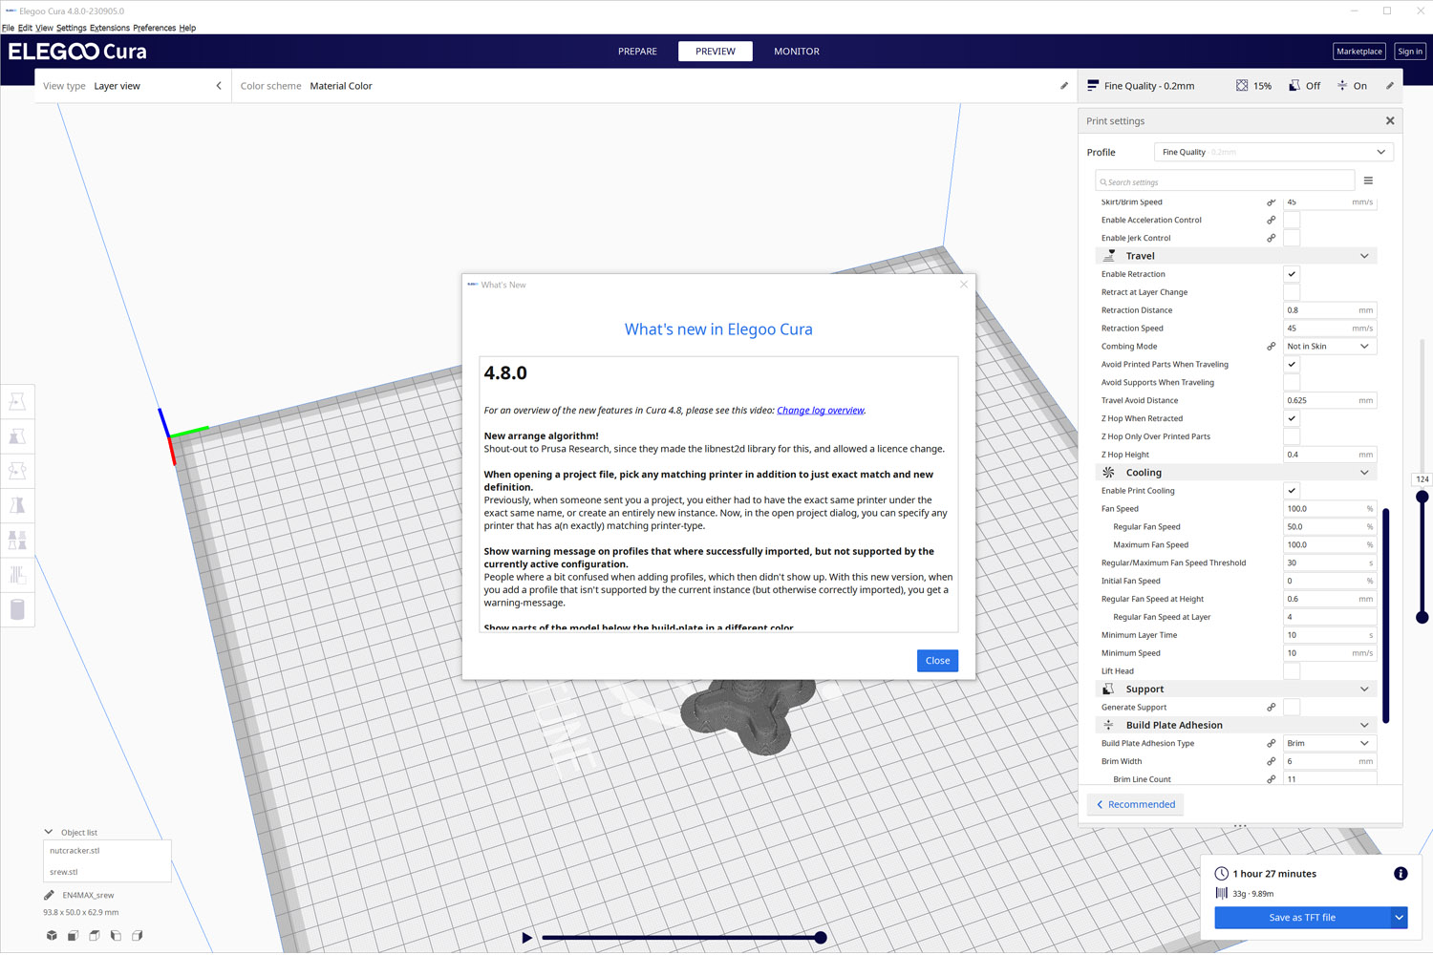The width and height of the screenshot is (1433, 955).
Task: Open the Change log overview link
Action: click(x=821, y=411)
